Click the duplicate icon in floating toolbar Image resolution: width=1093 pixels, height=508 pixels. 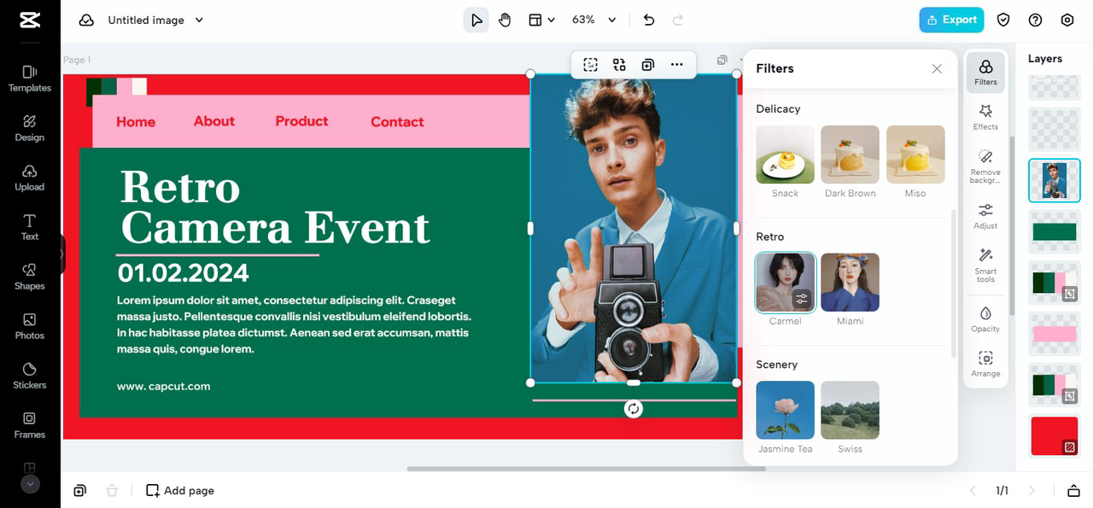(648, 64)
